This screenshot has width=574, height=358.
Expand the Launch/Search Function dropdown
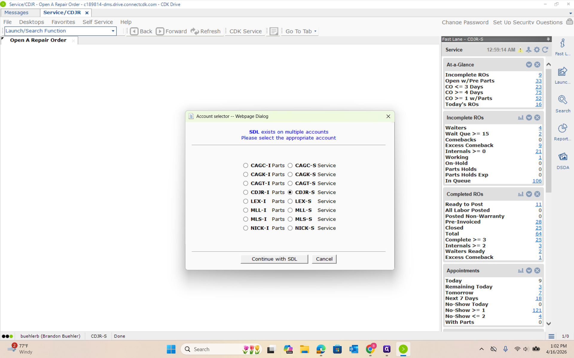[113, 31]
